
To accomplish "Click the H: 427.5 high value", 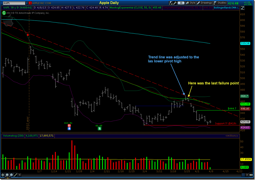I will click(66, 8).
